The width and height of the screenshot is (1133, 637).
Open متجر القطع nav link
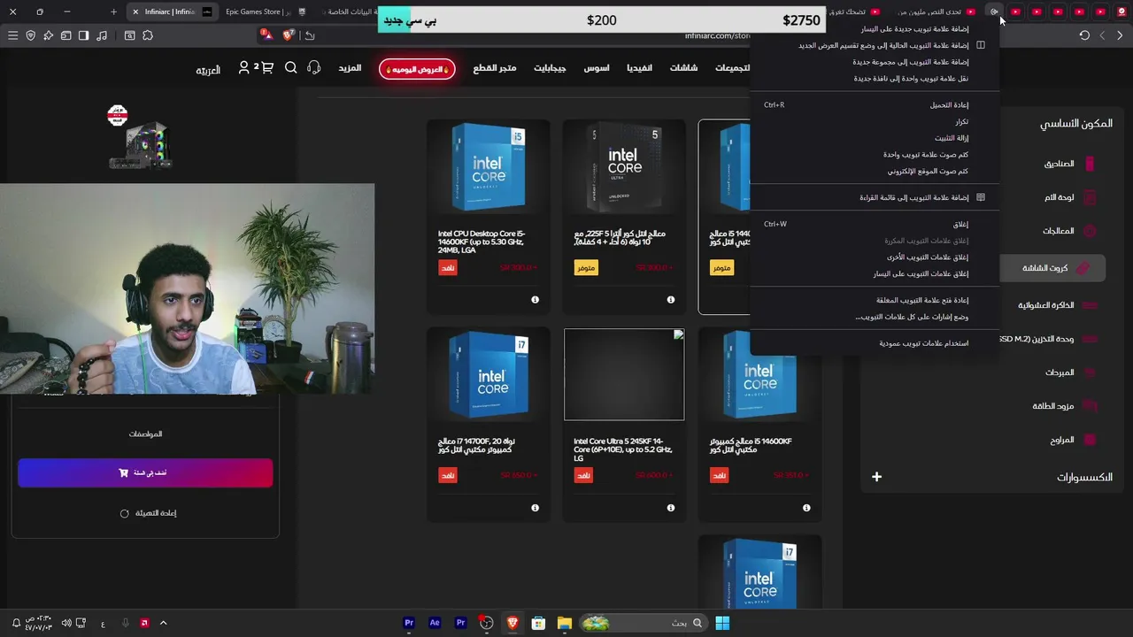coord(494,68)
